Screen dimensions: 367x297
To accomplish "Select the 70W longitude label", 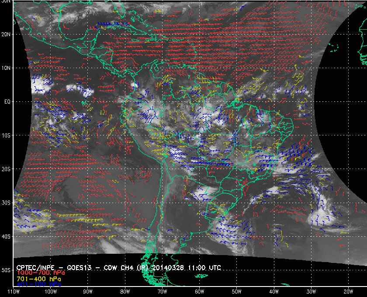I will (162, 291).
